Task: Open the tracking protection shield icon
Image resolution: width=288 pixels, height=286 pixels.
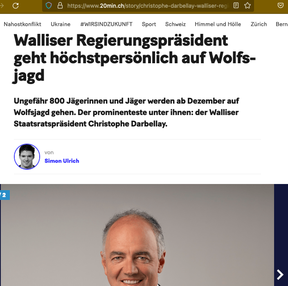Action: 49,5
